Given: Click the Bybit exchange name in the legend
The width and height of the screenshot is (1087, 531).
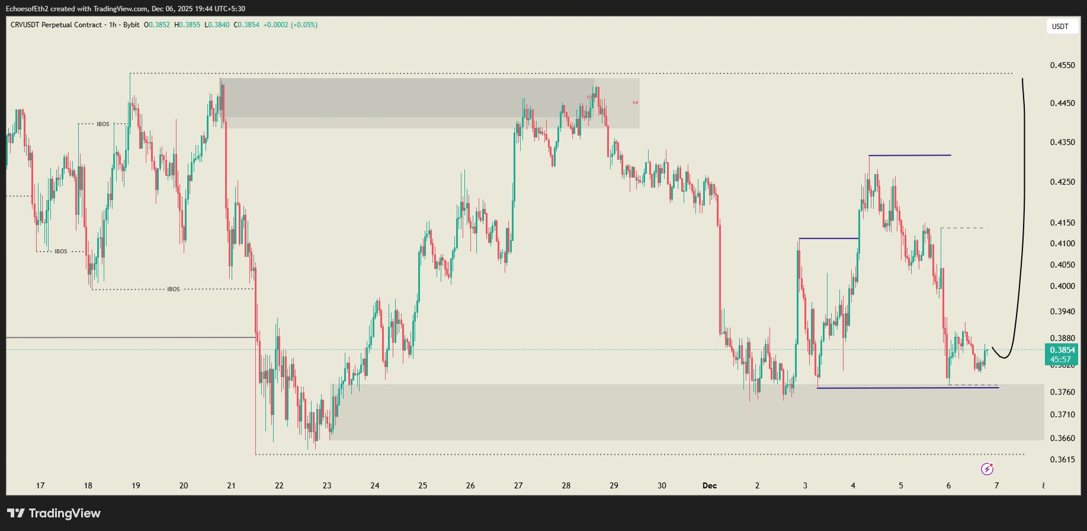Looking at the screenshot, I should tap(132, 25).
